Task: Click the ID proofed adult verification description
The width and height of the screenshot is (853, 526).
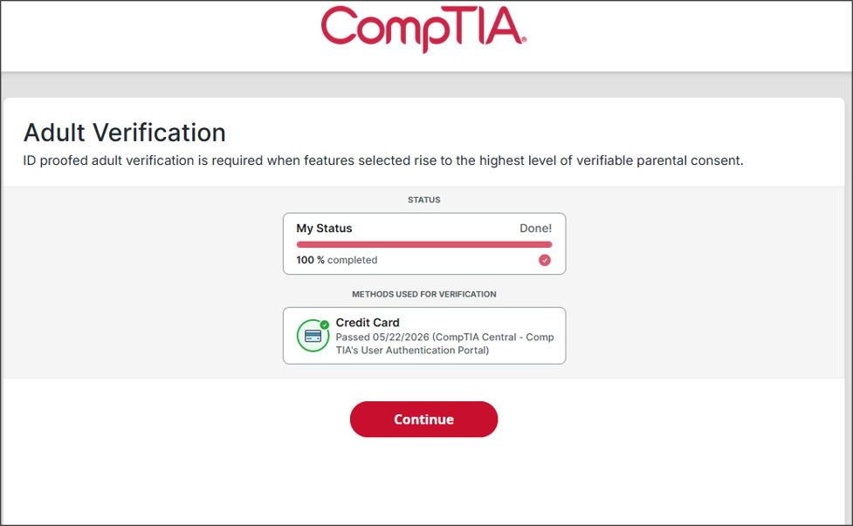Action: [x=383, y=161]
